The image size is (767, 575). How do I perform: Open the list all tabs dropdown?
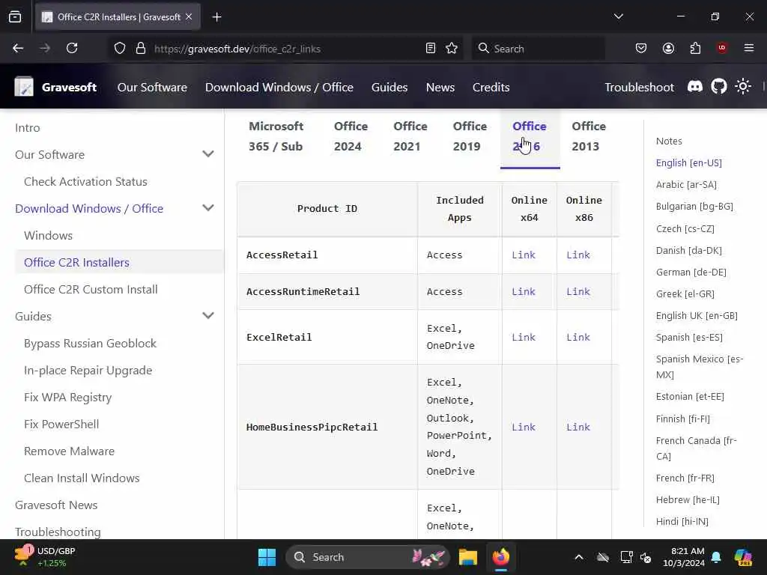coord(619,16)
